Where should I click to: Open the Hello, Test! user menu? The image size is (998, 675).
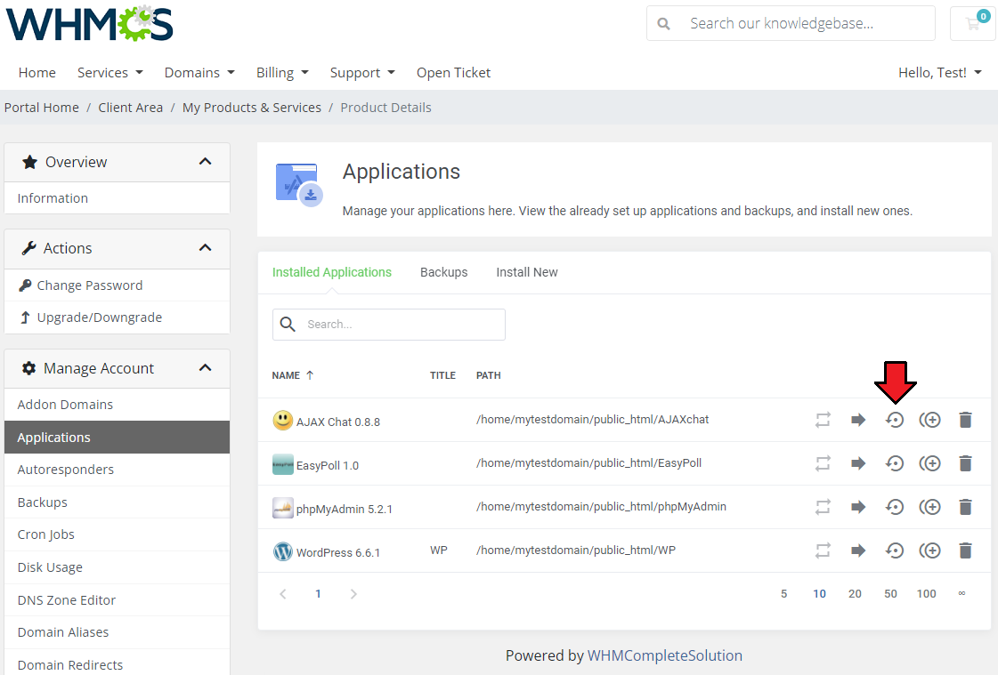(x=940, y=72)
